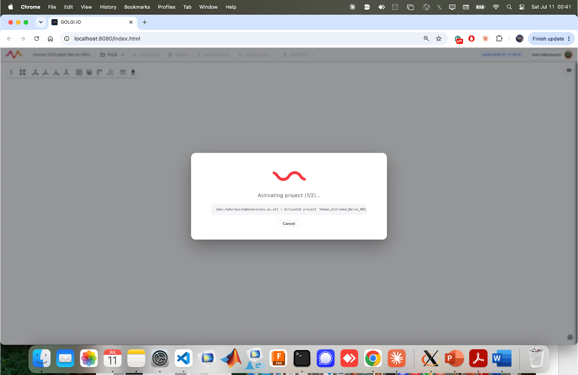
Task: Switch to the MESH section
Action: (x=178, y=55)
